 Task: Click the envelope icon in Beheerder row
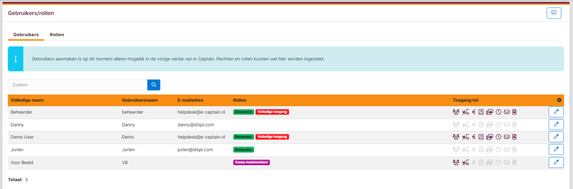[x=506, y=112]
